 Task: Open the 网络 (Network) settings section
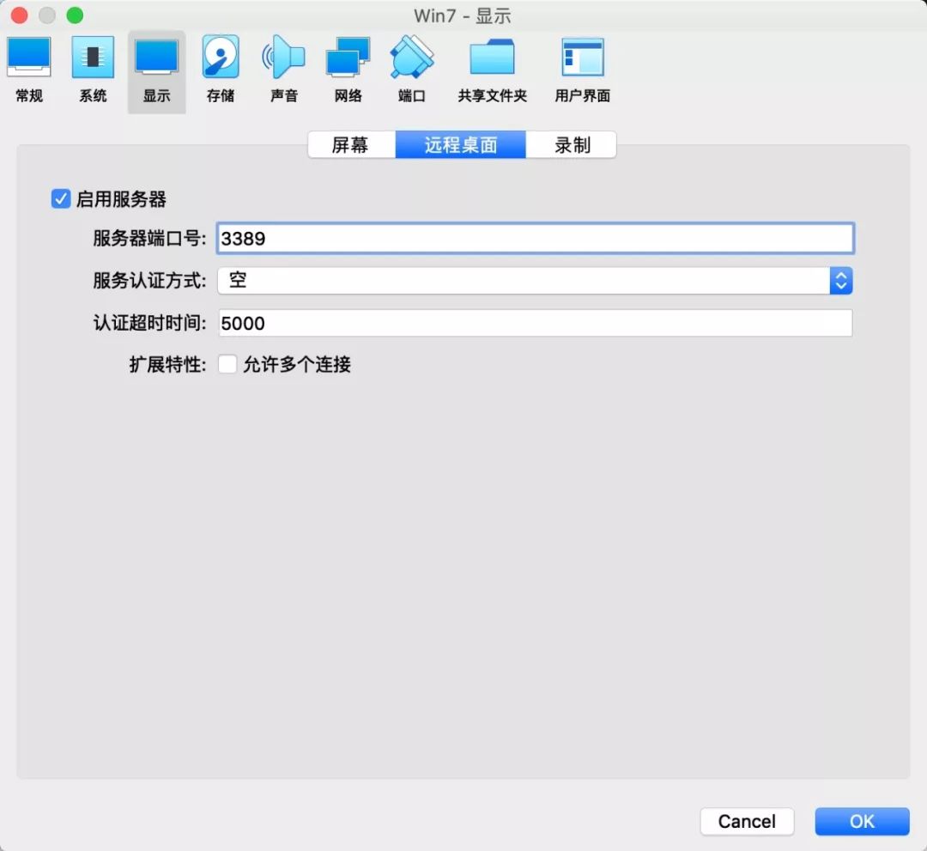point(348,70)
